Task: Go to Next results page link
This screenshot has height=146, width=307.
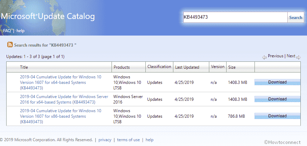Action: [291, 56]
